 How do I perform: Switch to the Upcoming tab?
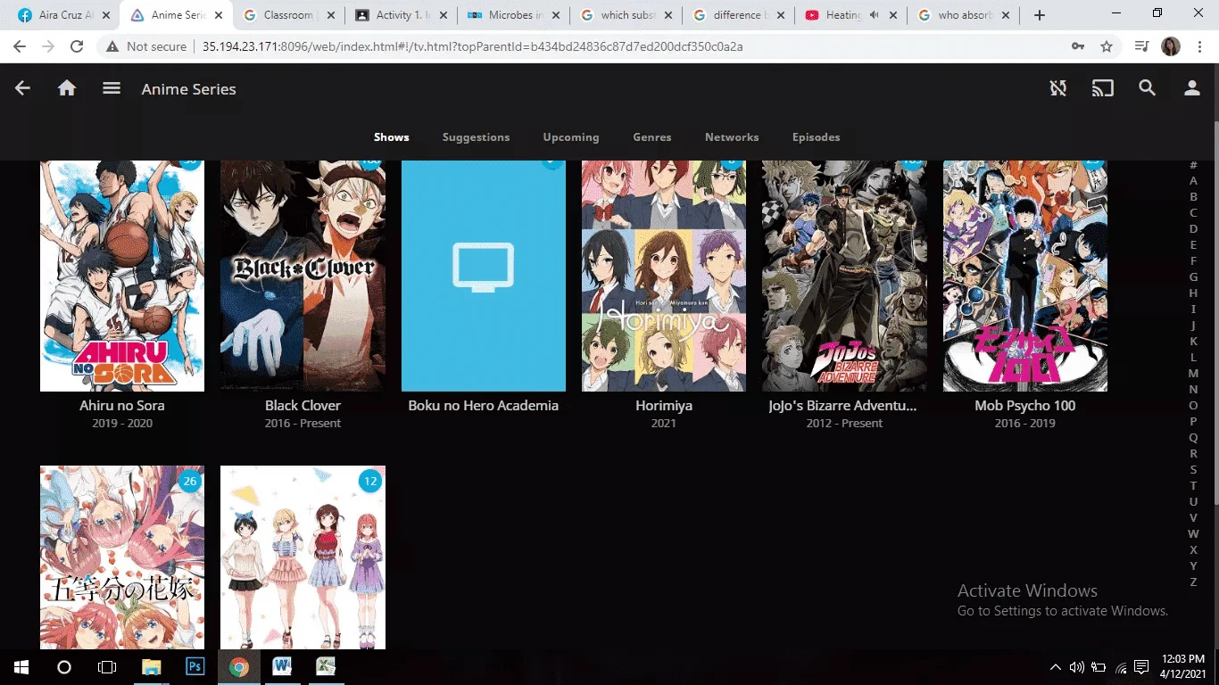point(571,137)
